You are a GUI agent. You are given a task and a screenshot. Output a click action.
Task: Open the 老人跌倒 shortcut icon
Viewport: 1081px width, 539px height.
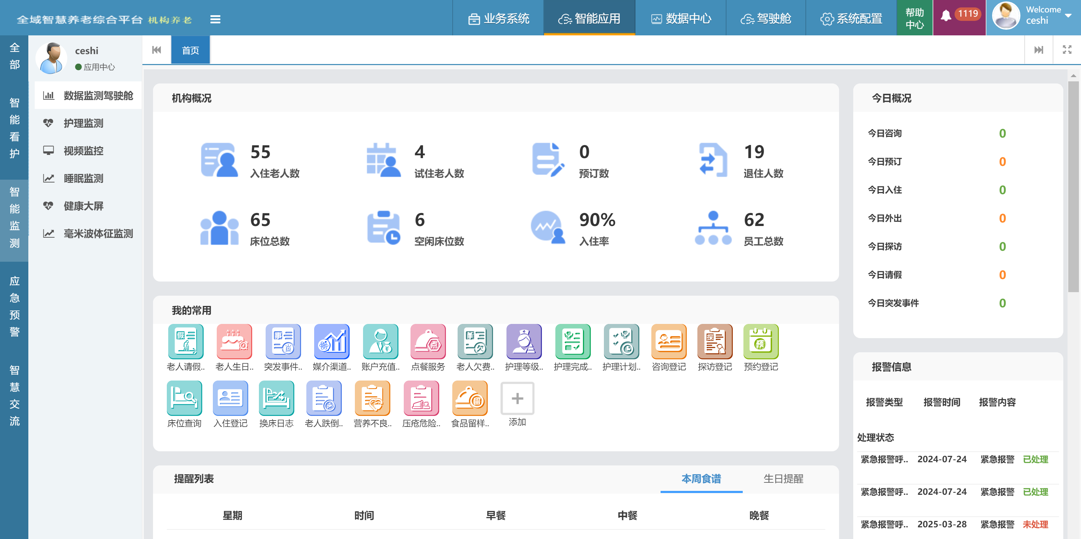[323, 398]
